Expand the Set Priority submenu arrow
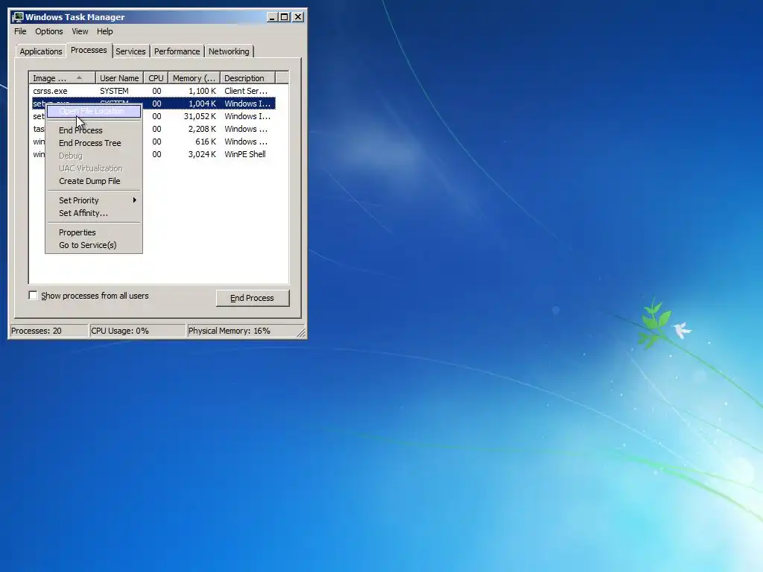 click(x=135, y=200)
